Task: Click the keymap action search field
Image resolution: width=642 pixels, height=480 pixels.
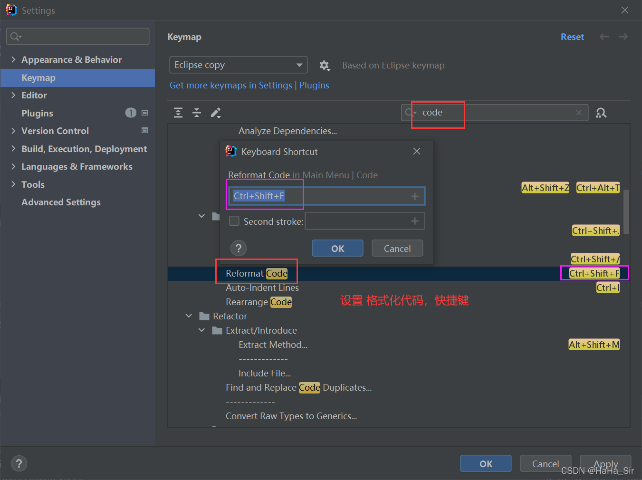Action: pos(495,113)
